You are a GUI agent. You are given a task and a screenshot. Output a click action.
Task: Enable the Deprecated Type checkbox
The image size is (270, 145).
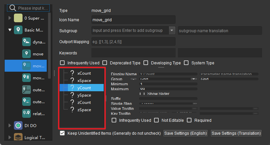[105, 63]
